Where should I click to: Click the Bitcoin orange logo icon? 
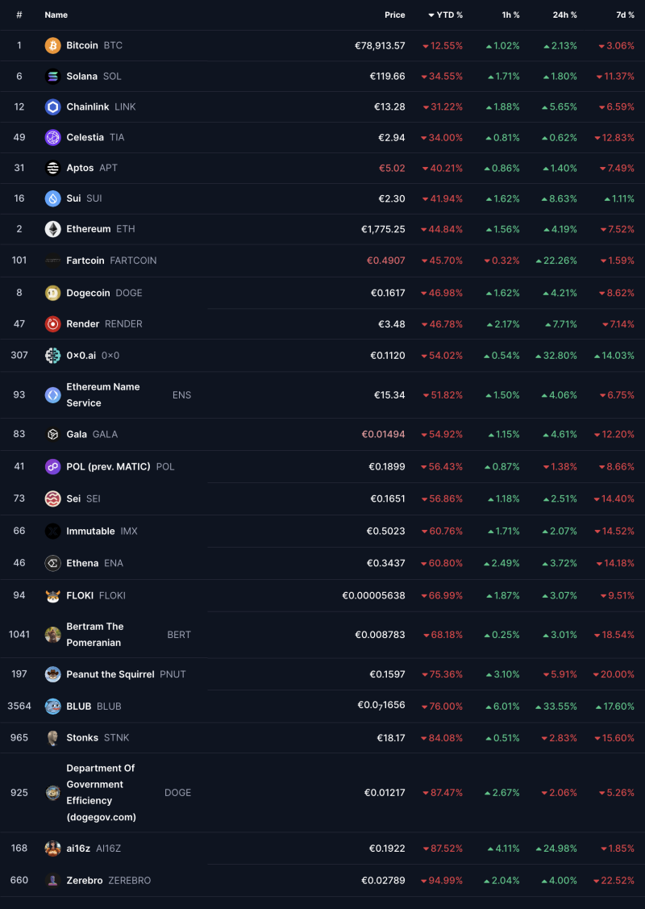(52, 46)
